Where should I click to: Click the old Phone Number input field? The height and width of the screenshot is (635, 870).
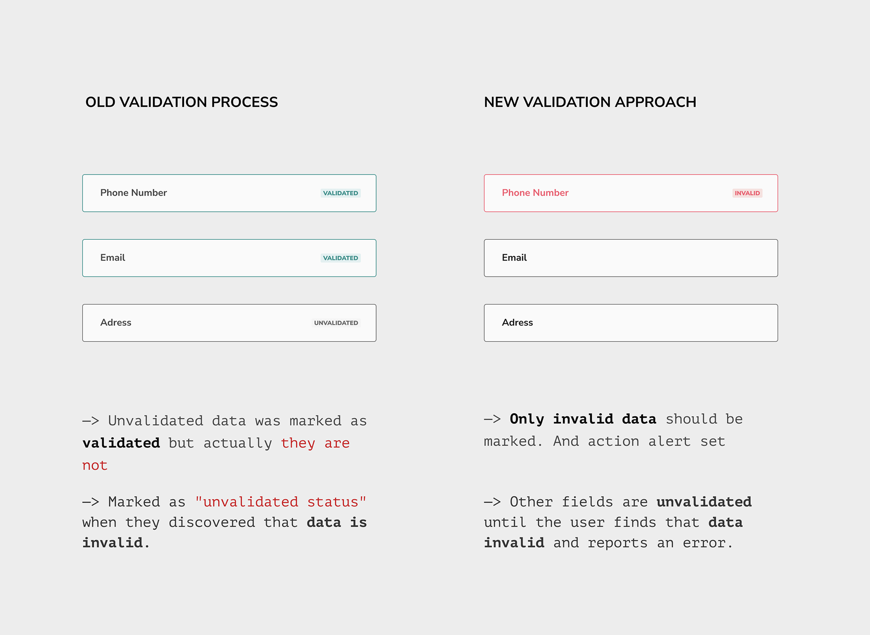click(x=229, y=193)
